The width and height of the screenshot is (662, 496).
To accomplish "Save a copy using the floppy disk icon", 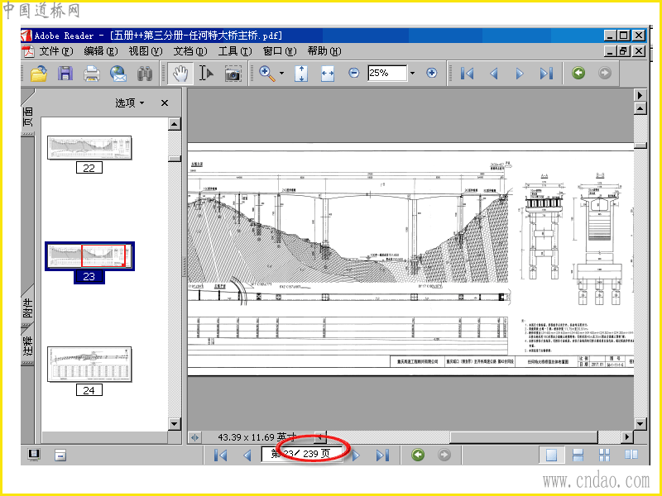I will coord(65,74).
